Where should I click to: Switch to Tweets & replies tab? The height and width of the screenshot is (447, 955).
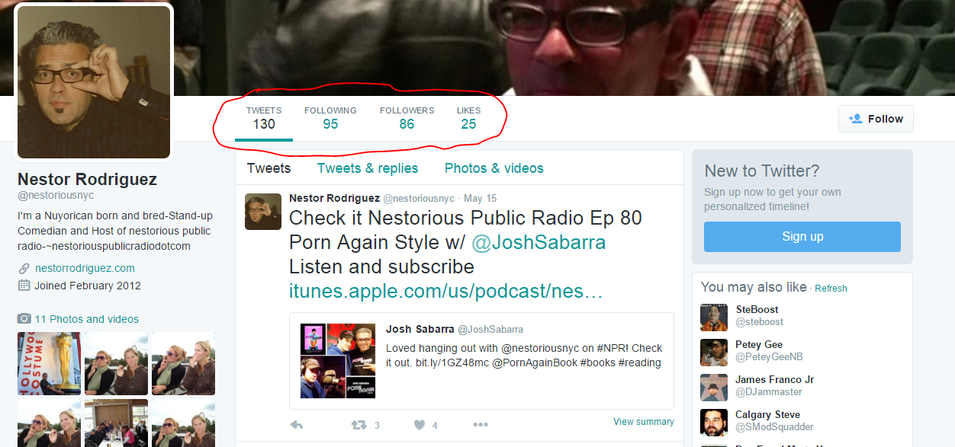(368, 168)
